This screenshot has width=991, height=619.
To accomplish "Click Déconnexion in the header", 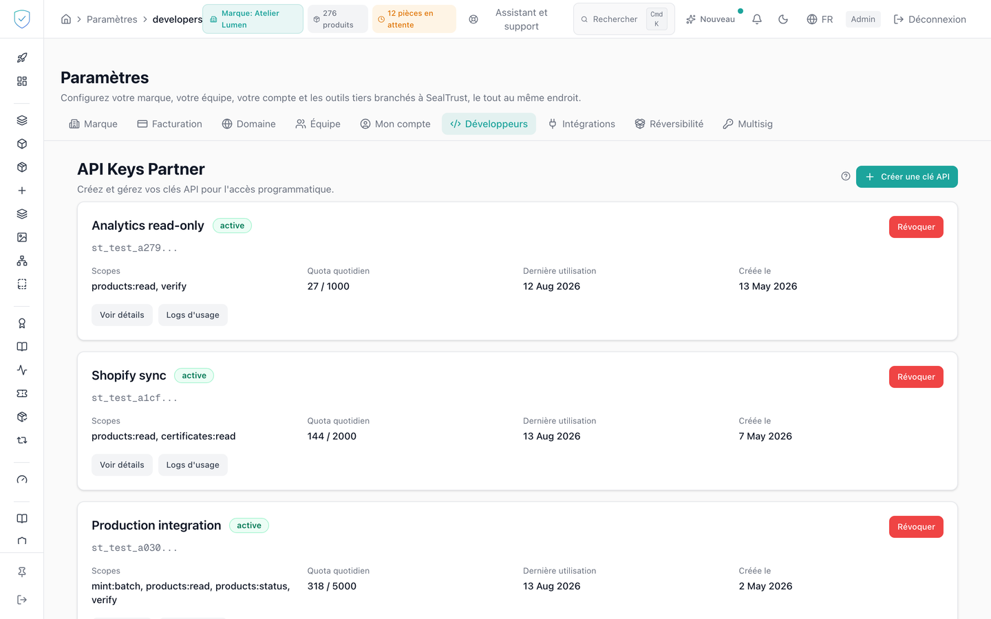I will point(930,19).
